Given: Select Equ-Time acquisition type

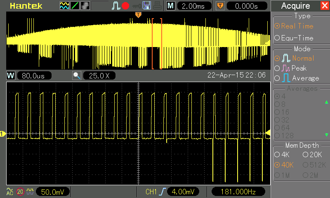Looking at the screenshot, I should (x=294, y=38).
